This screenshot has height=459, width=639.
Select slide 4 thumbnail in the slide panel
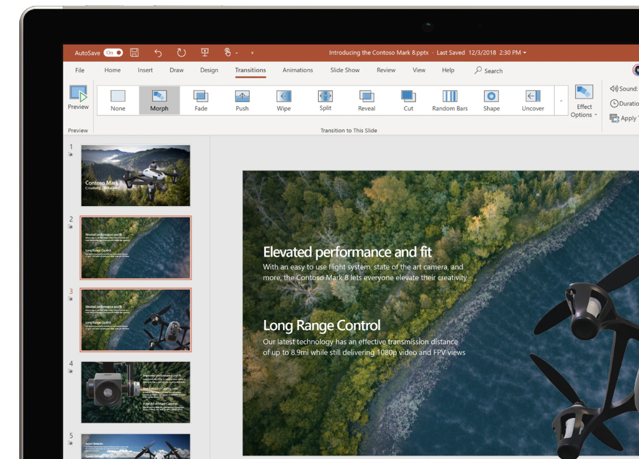135,392
